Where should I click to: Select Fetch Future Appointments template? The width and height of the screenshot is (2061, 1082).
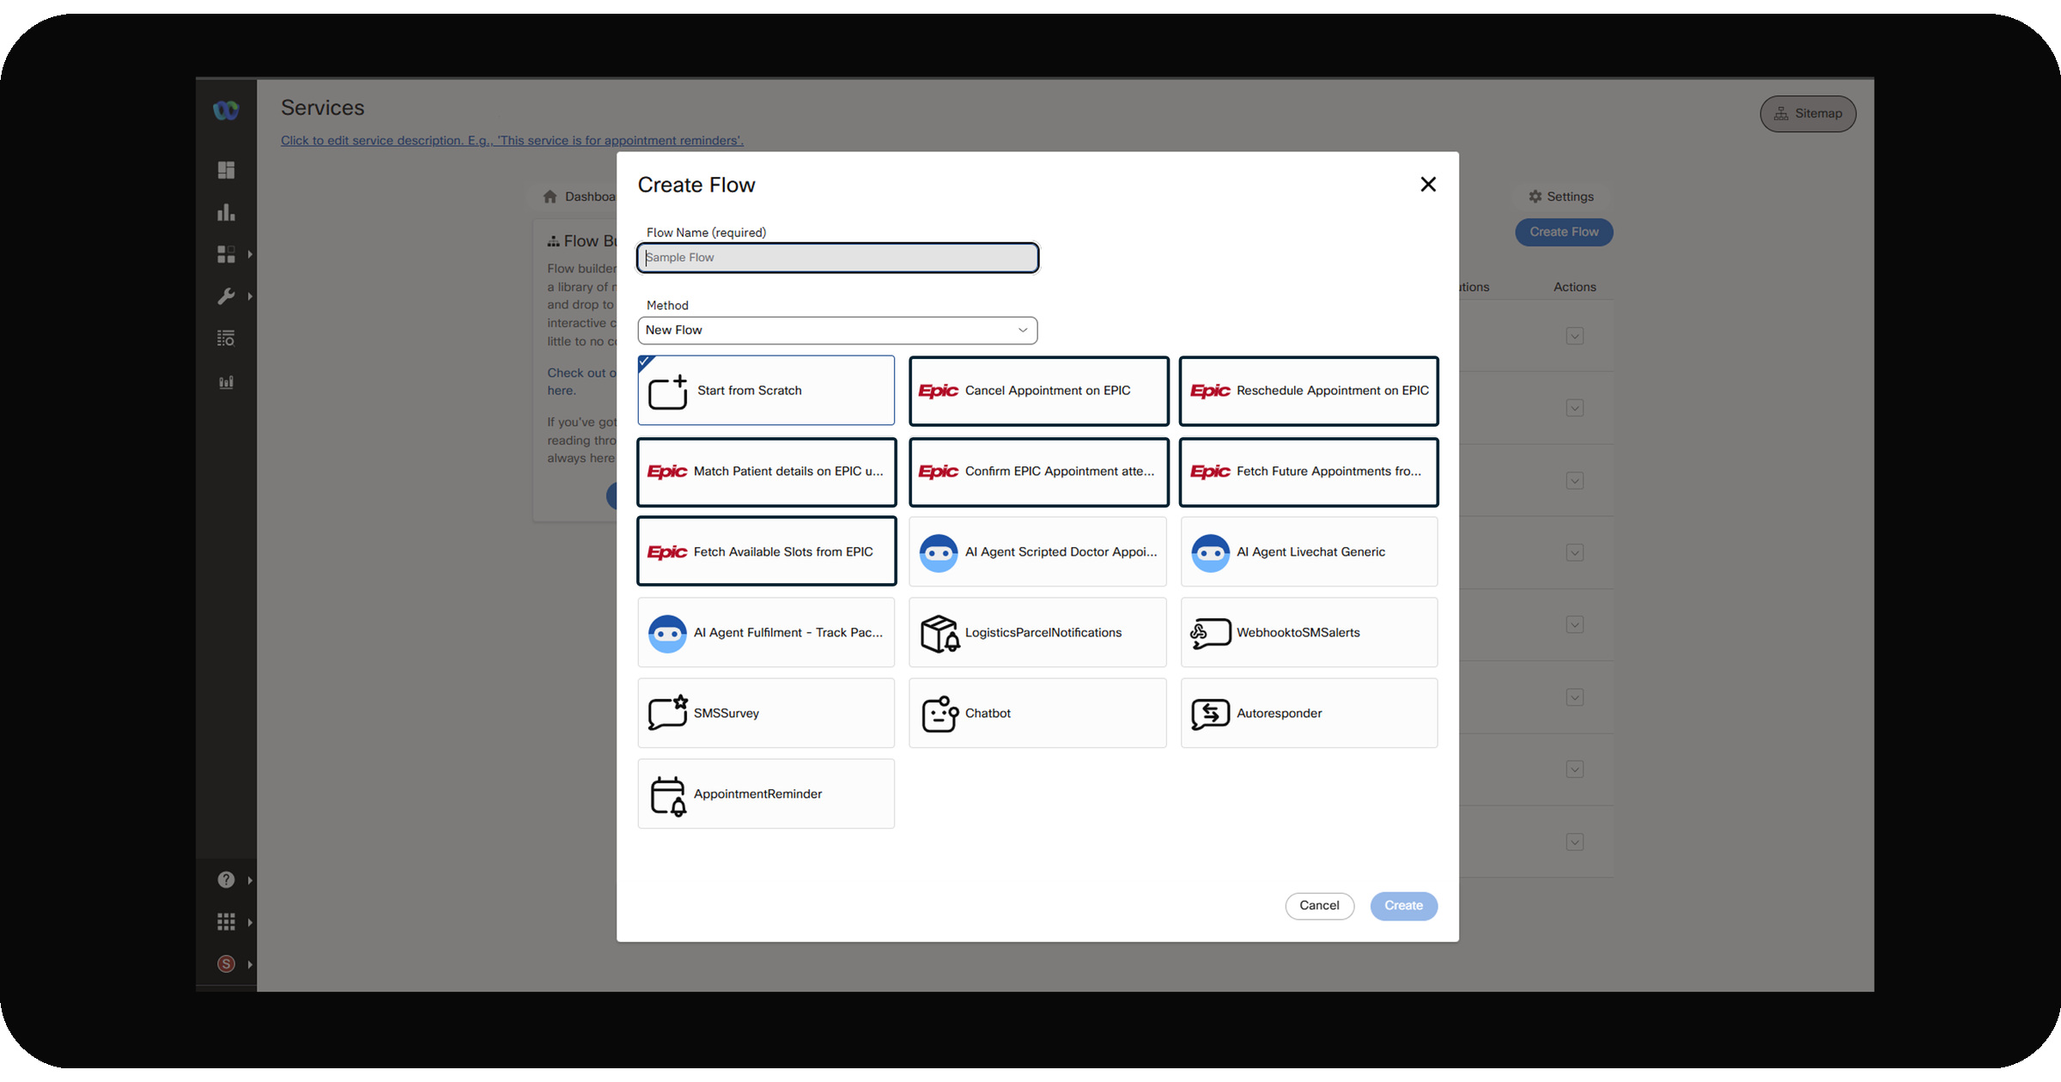pyautogui.click(x=1309, y=471)
